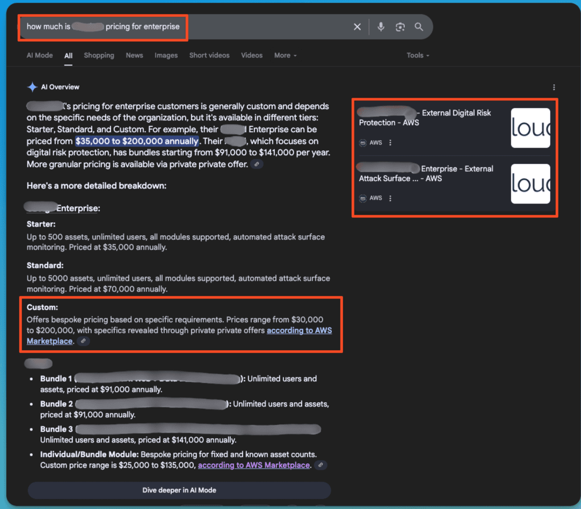The image size is (581, 509).
Task: Open source link icon after Individual/Bundle Module text
Action: 321,465
